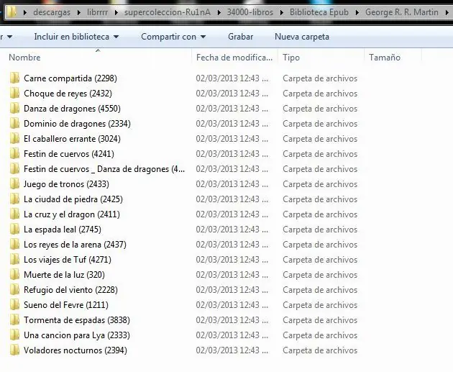Select the folder name "Sueno del Fevre (1211)"
453x372 pixels.
pos(66,305)
